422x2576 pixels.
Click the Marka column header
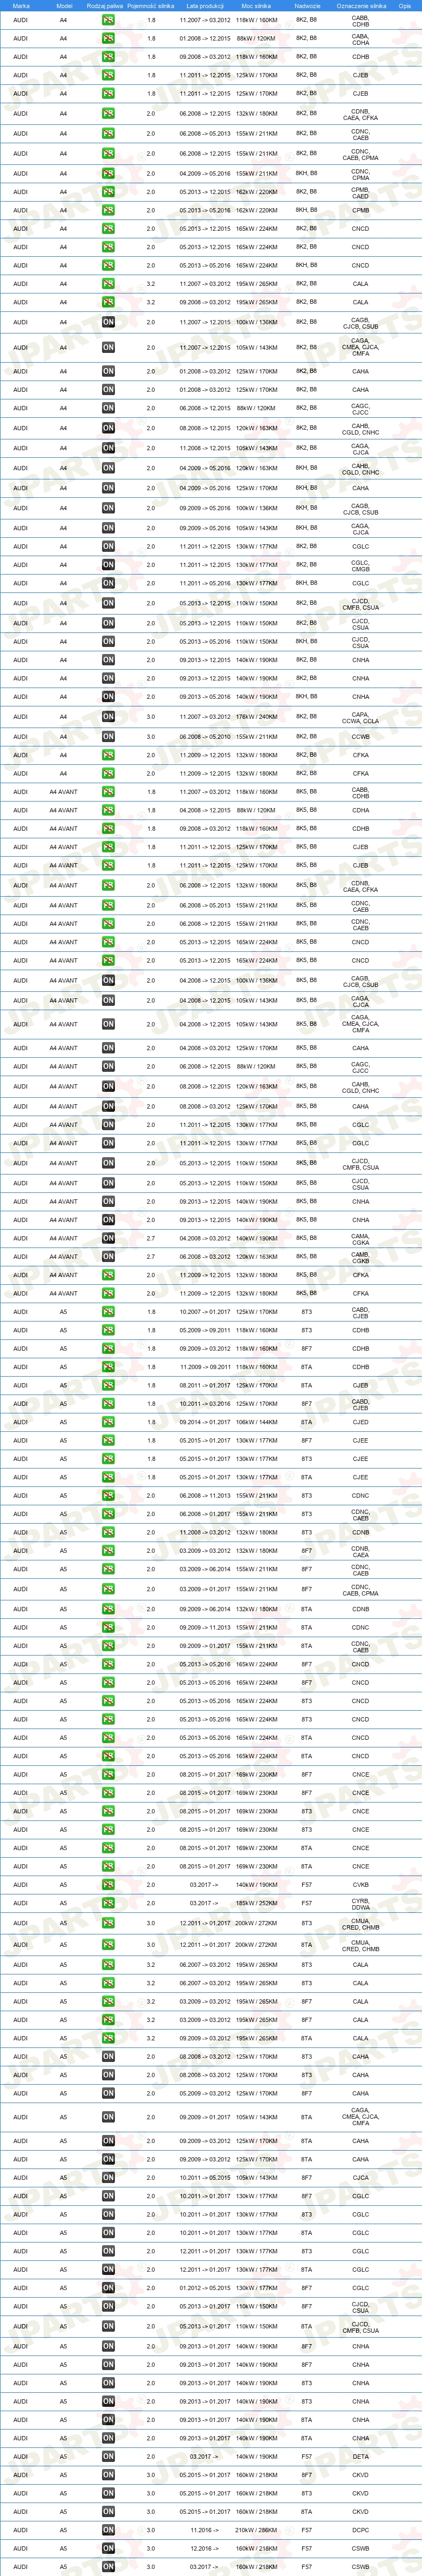click(x=21, y=6)
